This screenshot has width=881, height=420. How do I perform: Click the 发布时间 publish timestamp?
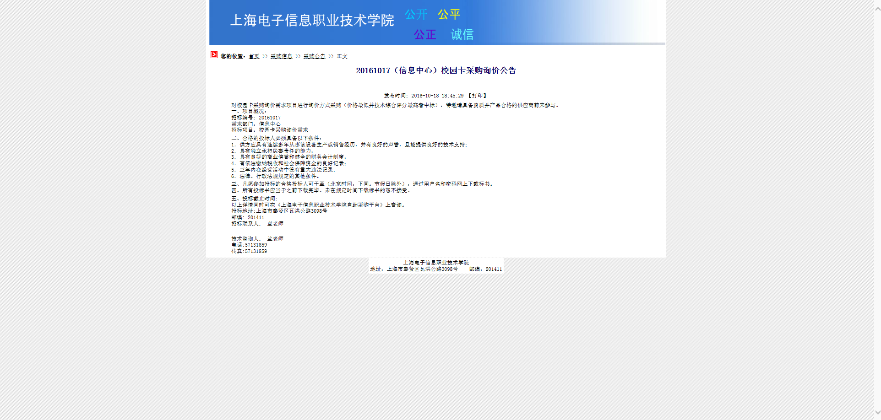(x=424, y=96)
